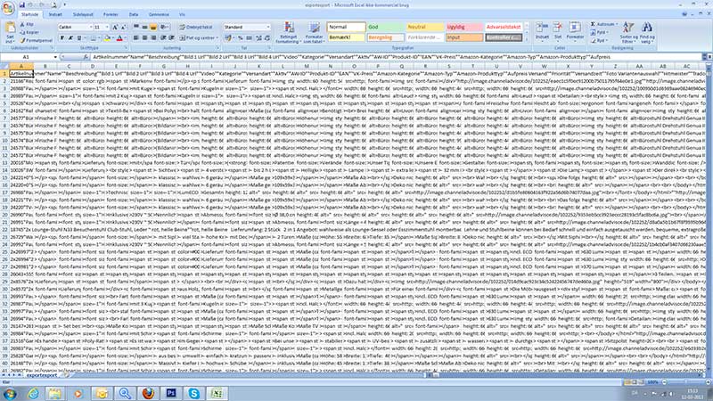Click the borders icon in font group
Screen dimensions: 713x401
click(94, 38)
